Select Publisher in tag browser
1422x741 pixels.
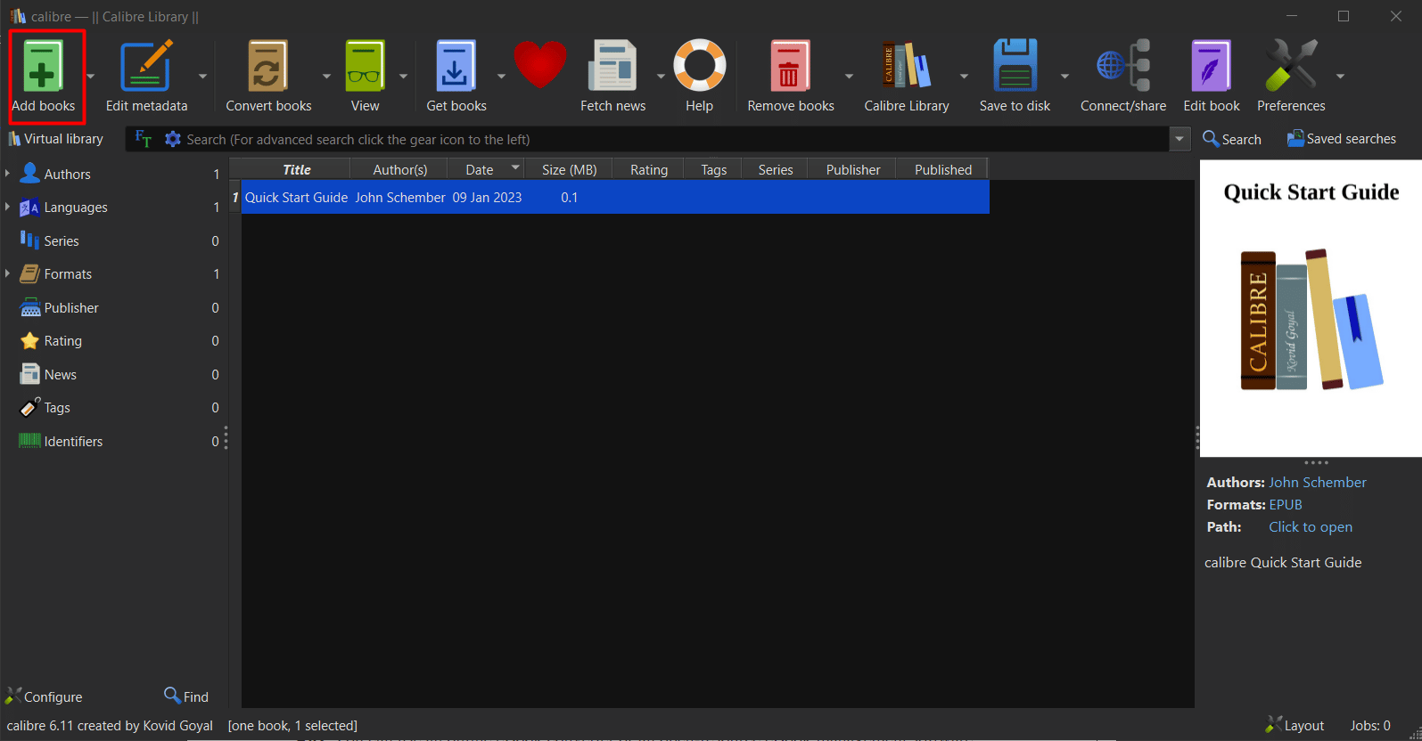click(71, 307)
